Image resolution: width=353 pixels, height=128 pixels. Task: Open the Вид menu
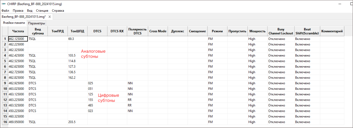(30, 11)
